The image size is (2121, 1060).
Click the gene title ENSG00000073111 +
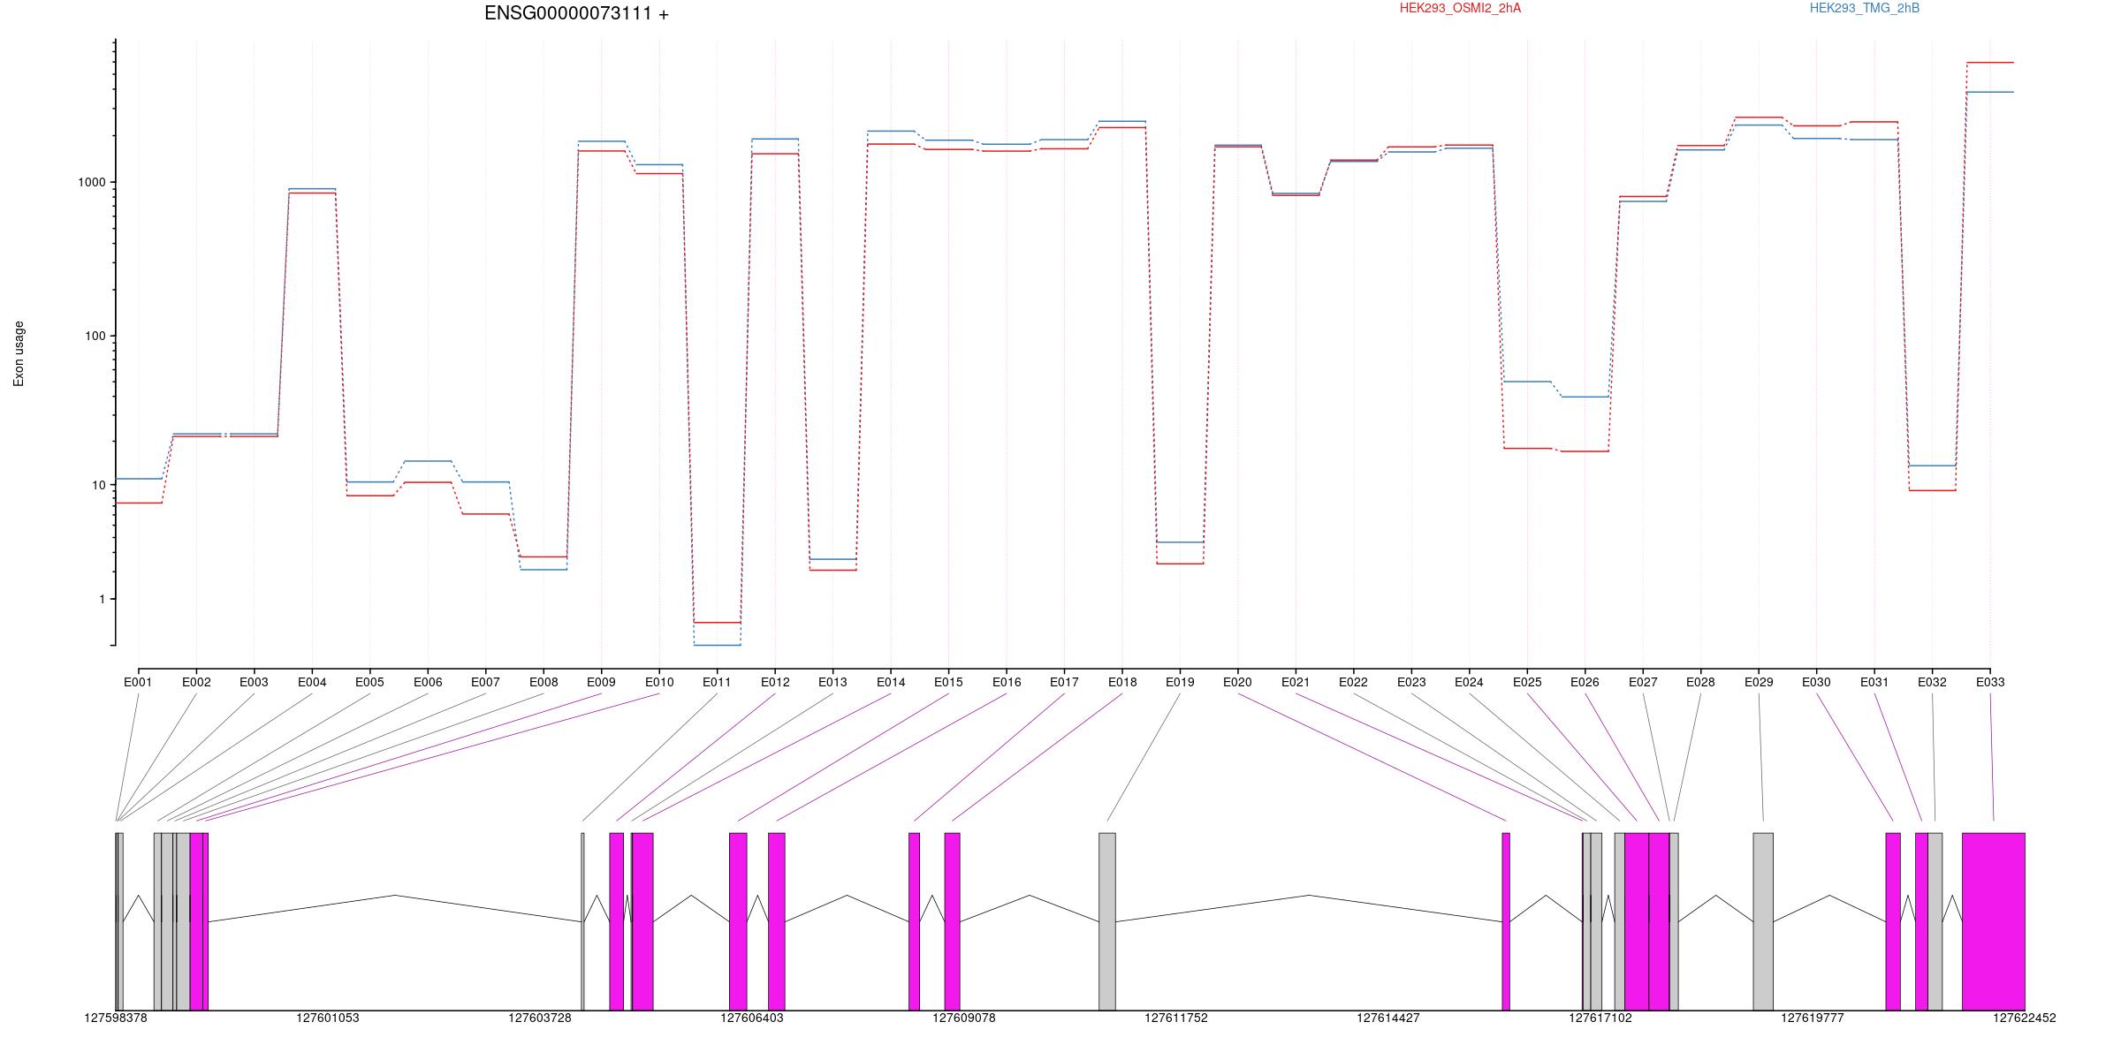[576, 13]
